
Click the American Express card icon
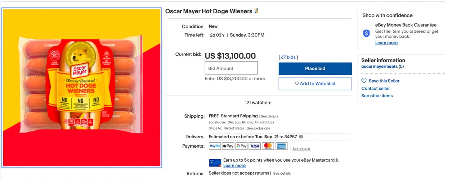click(281, 146)
